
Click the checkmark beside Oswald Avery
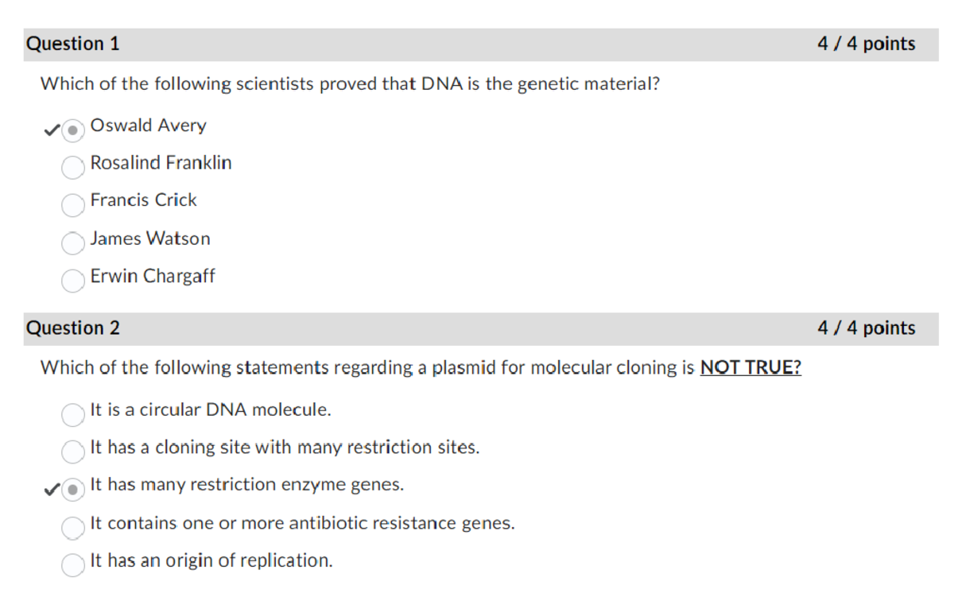[x=50, y=127]
